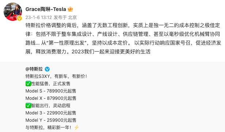This screenshot has height=132, width=225.
Task: Click the 智能出行,灵动启程 text line
Action: (x=50, y=106)
